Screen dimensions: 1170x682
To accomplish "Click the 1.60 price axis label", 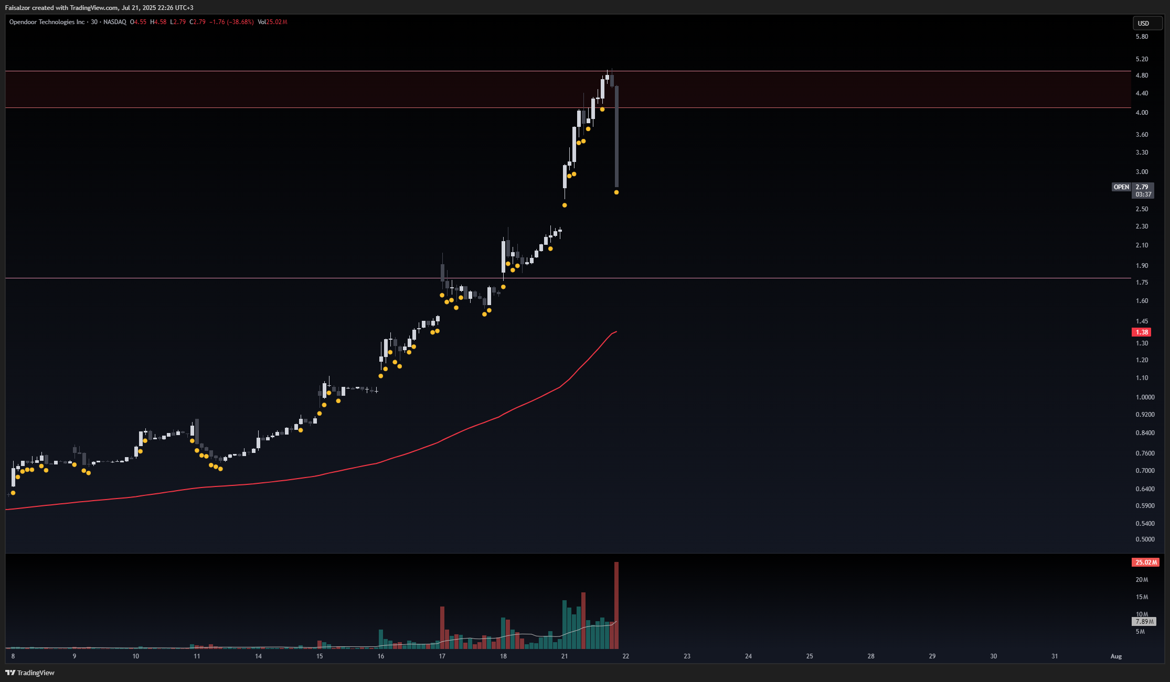I will [1142, 301].
